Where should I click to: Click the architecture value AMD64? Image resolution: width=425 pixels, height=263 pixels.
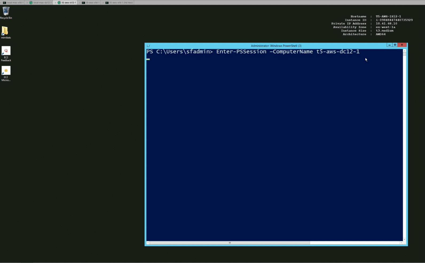pos(381,34)
